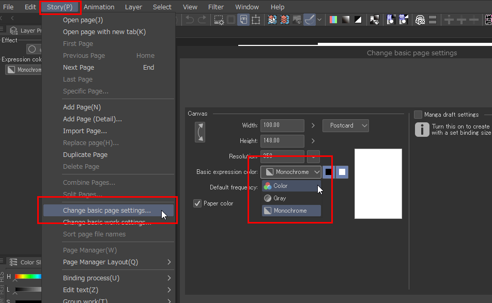492x303 pixels.
Task: Enable the Manga draft settings checkbox
Action: point(418,115)
